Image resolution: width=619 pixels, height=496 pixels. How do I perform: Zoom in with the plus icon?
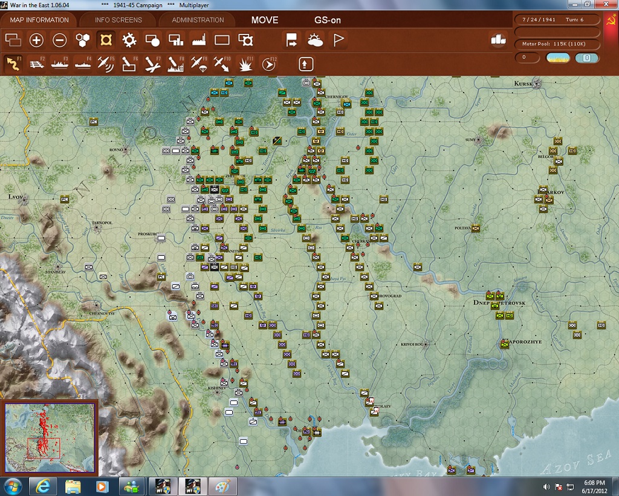pyautogui.click(x=36, y=40)
